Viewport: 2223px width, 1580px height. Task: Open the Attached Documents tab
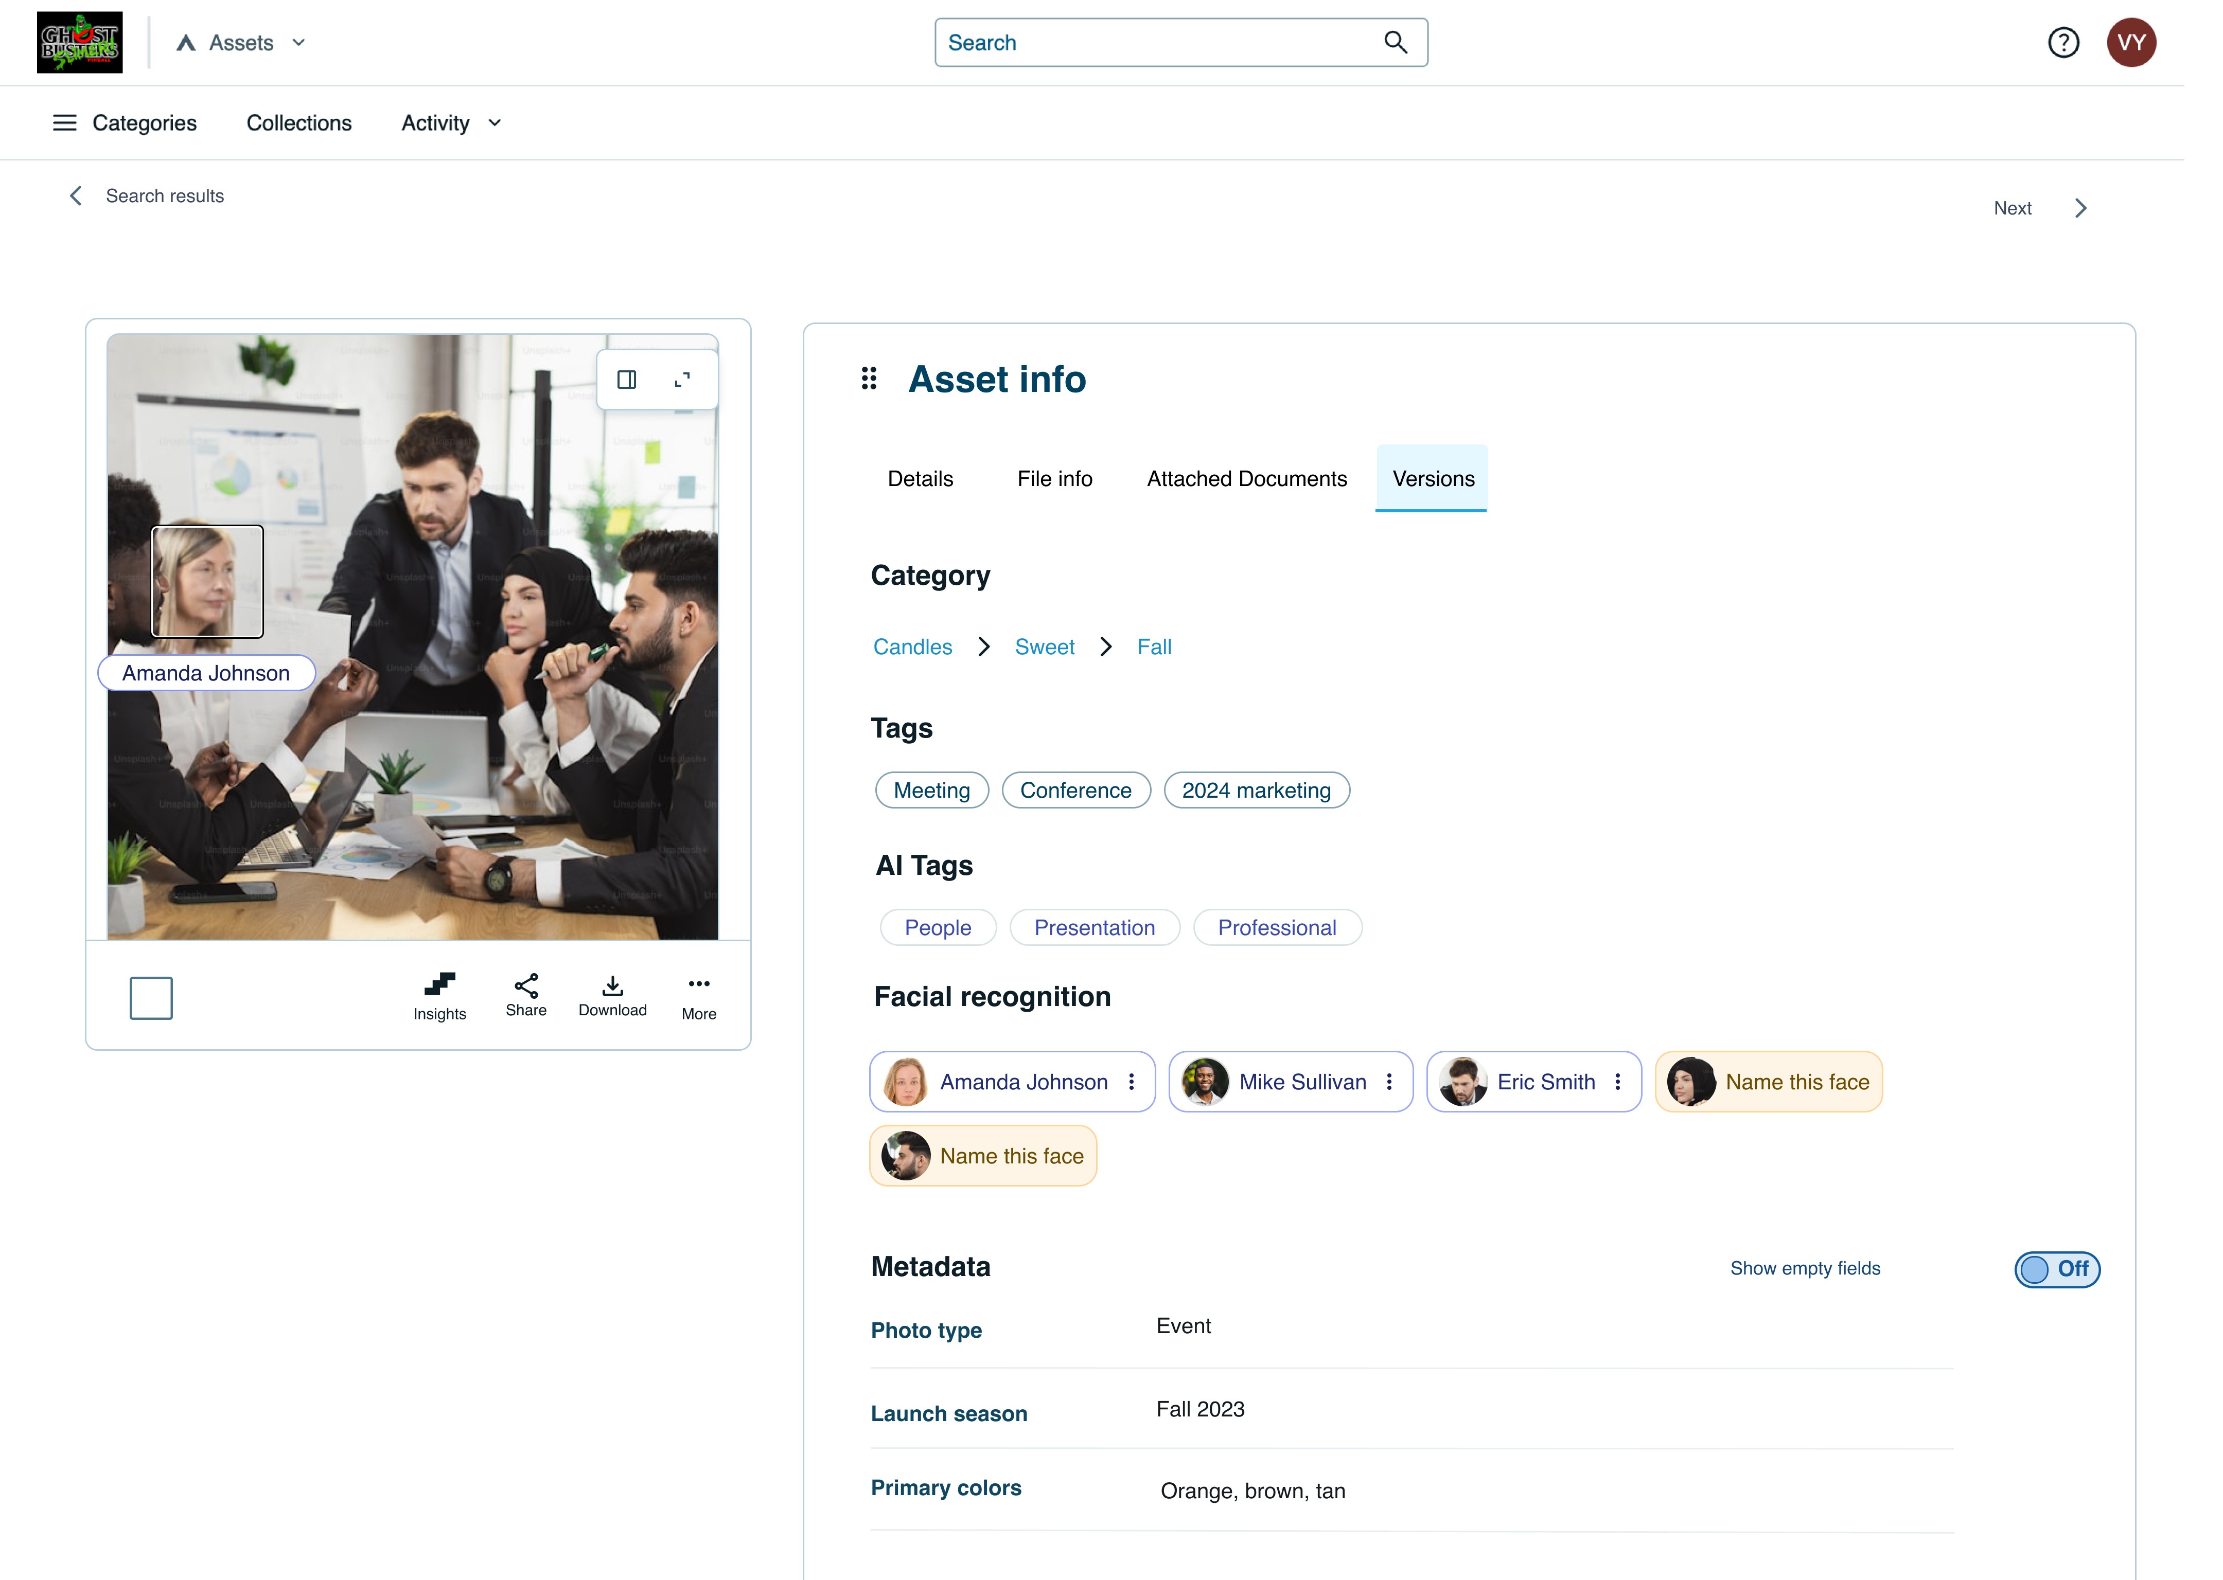point(1246,479)
